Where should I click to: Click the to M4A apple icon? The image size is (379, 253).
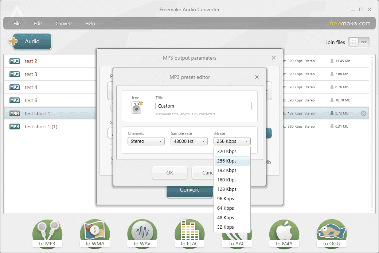[x=284, y=233]
